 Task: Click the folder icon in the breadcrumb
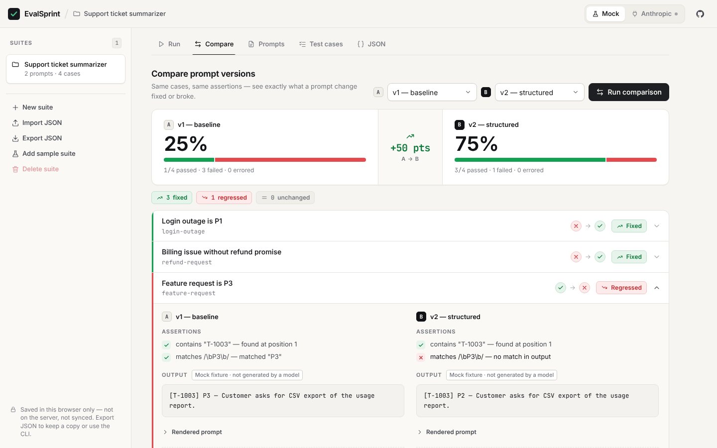pyautogui.click(x=77, y=14)
